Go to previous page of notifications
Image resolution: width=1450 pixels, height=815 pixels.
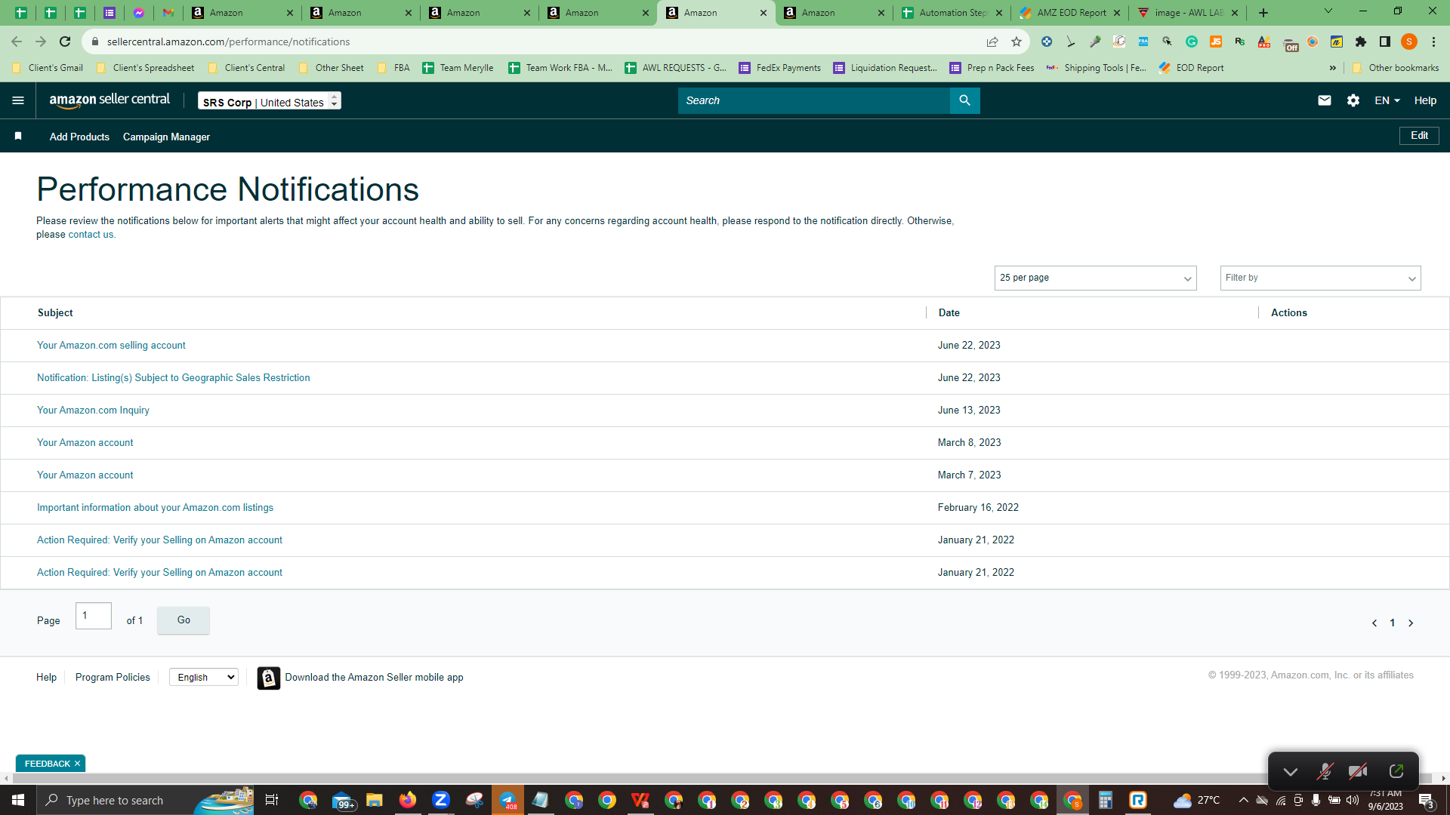coord(1374,623)
